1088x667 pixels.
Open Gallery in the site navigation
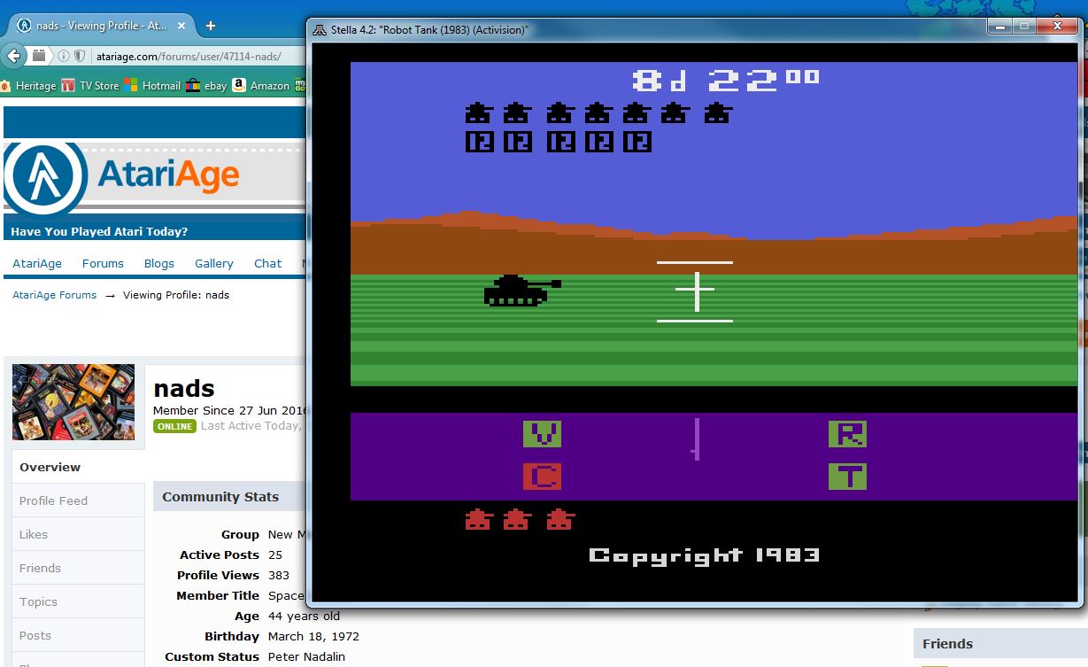pos(214,263)
